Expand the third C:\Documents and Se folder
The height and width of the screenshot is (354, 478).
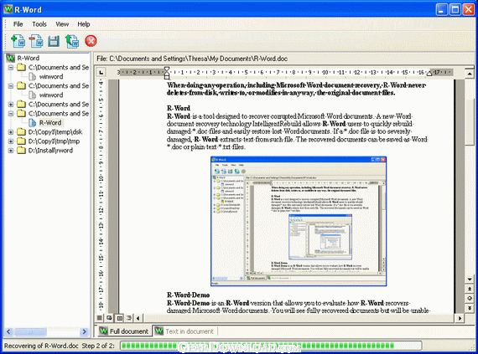(x=11, y=105)
